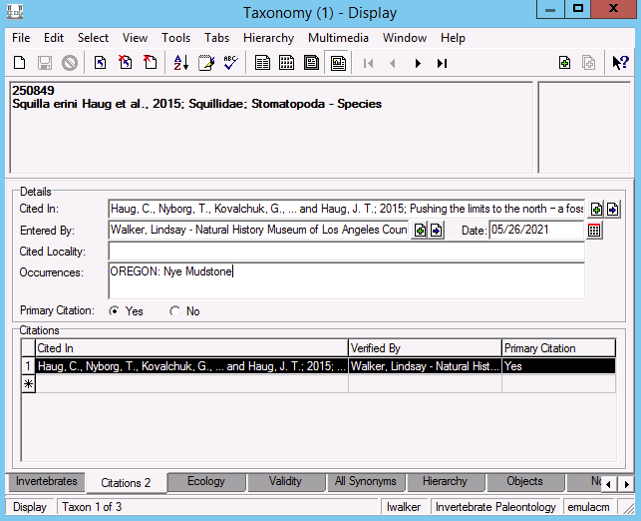The image size is (641, 521).
Task: Open the Tools menu
Action: pos(175,38)
